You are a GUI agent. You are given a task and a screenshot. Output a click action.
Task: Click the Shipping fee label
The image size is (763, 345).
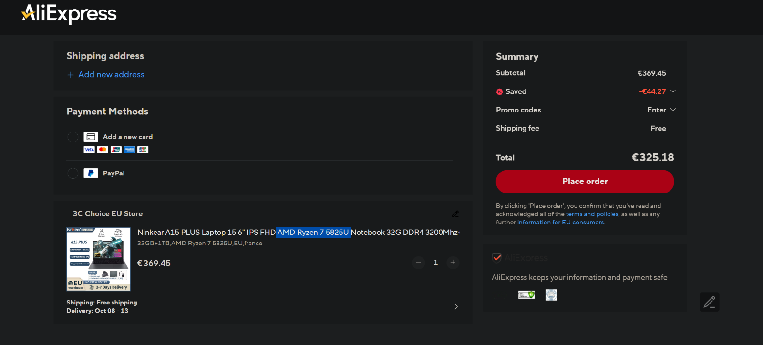(517, 128)
